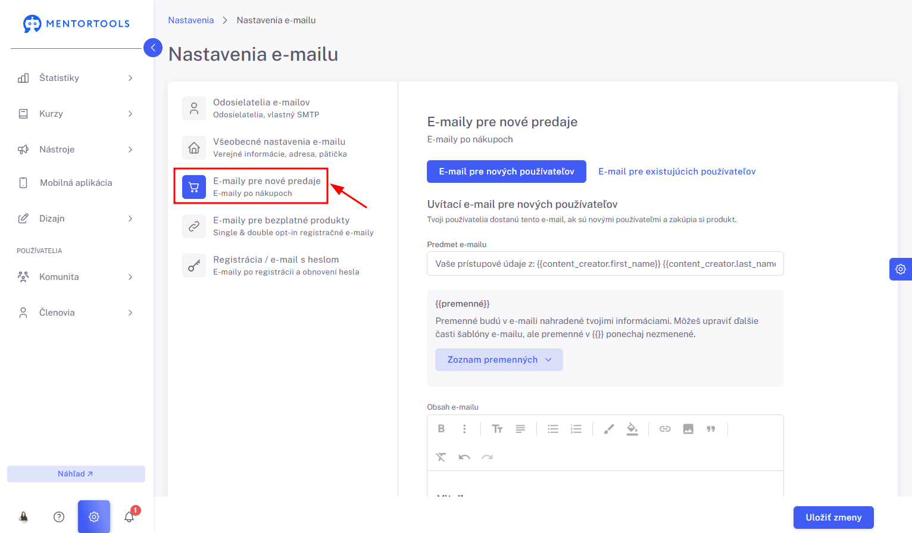Add a blockquote in the editor

711,429
